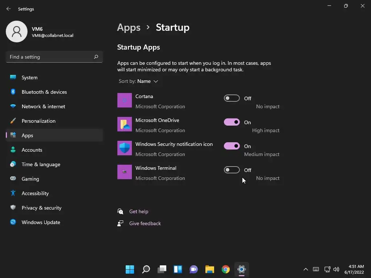Launch Google Chrome from taskbar
371x278 pixels.
[225, 269]
